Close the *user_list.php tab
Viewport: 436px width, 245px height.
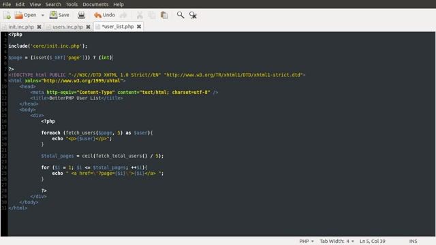pos(139,27)
